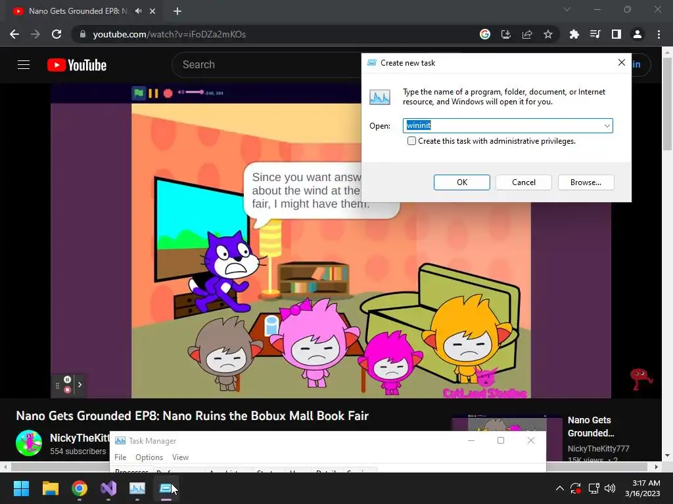Viewport: 673px width, 504px height.
Task: Cancel the Create new task dialog
Action: tap(524, 182)
